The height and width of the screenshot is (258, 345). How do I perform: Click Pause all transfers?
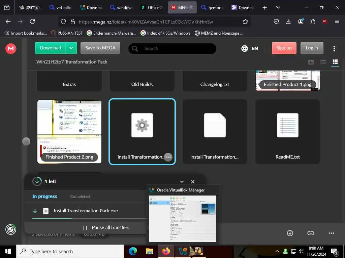coord(106,228)
